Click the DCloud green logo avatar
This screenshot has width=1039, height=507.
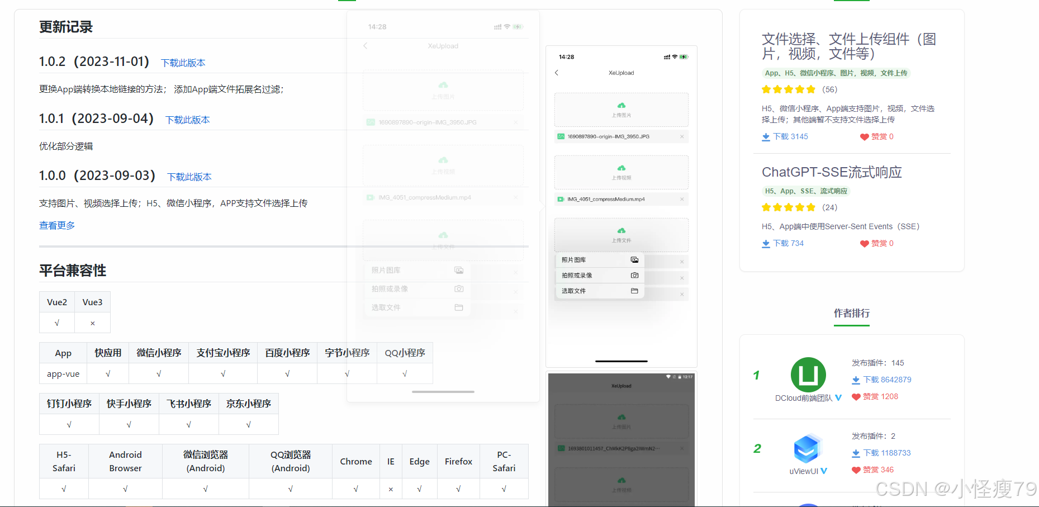coord(808,375)
